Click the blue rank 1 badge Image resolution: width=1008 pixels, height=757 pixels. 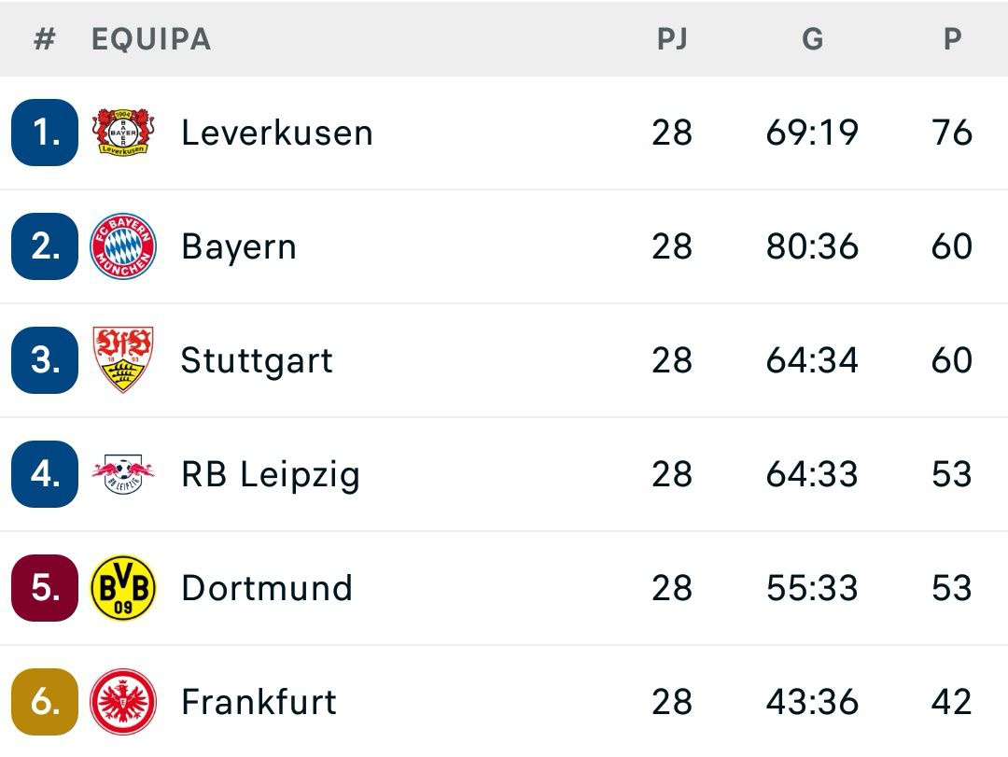pyautogui.click(x=45, y=133)
